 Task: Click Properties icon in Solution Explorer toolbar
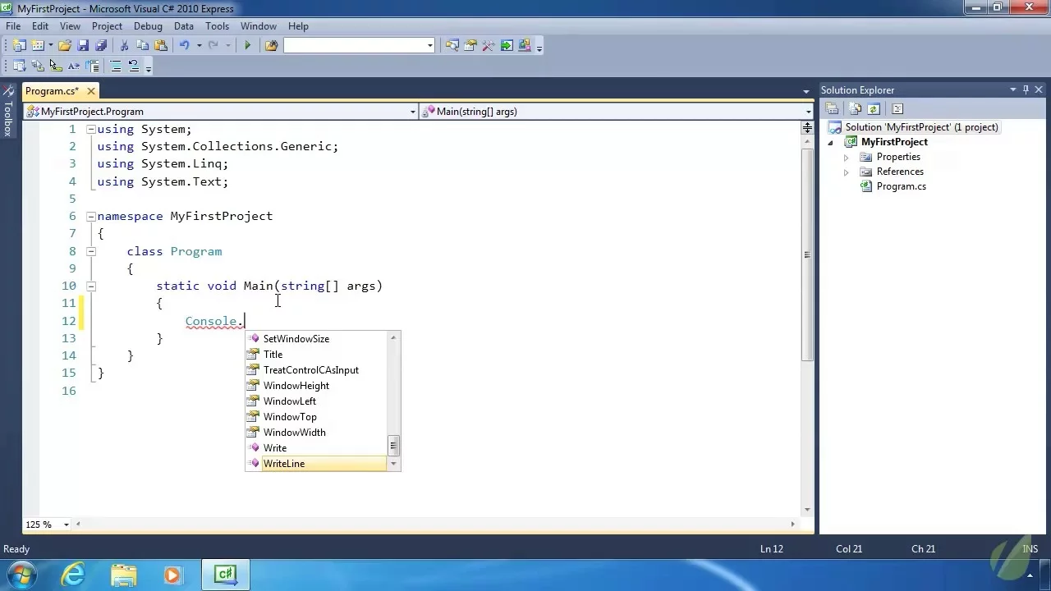coord(833,108)
